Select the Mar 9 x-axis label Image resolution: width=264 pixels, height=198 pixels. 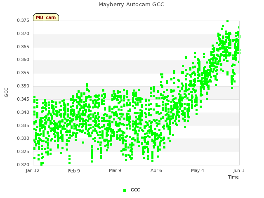(115, 170)
